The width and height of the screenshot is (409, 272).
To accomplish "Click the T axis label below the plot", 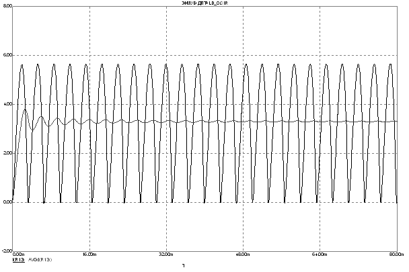I will pyautogui.click(x=183, y=265).
